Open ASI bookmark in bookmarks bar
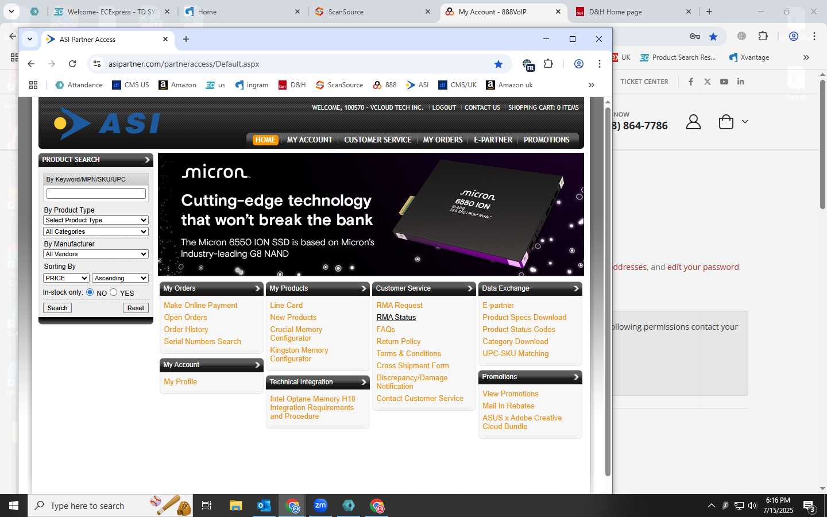827x517 pixels. [418, 85]
